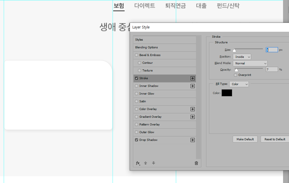The image size is (289, 183).
Task: Enable the Inner Glow checkbox
Action: pyautogui.click(x=136, y=94)
